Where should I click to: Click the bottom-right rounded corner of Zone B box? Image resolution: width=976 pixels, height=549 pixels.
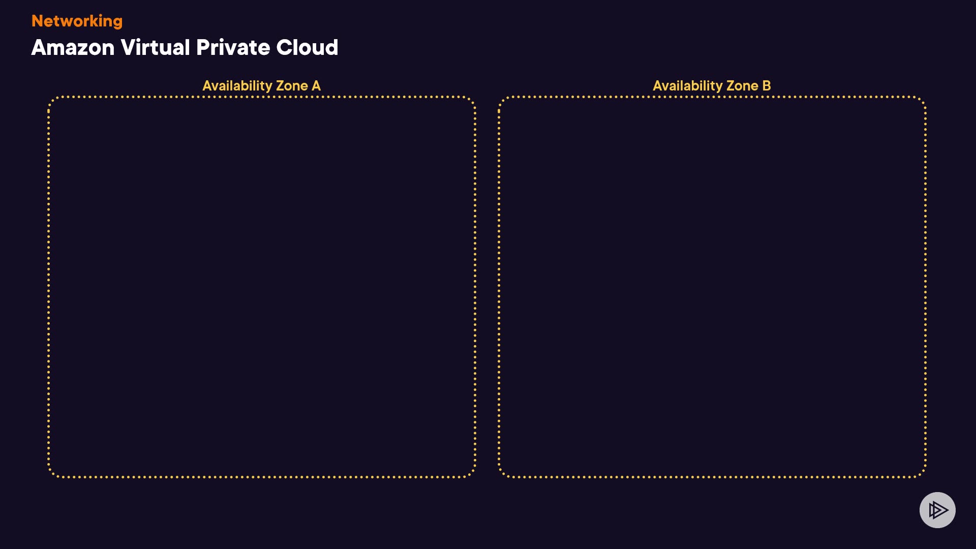point(922,473)
